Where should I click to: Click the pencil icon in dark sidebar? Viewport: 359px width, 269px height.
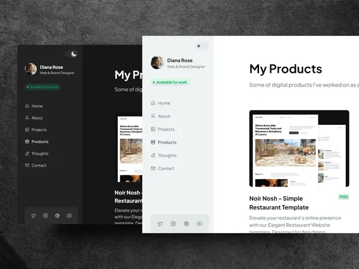pyautogui.click(x=27, y=153)
